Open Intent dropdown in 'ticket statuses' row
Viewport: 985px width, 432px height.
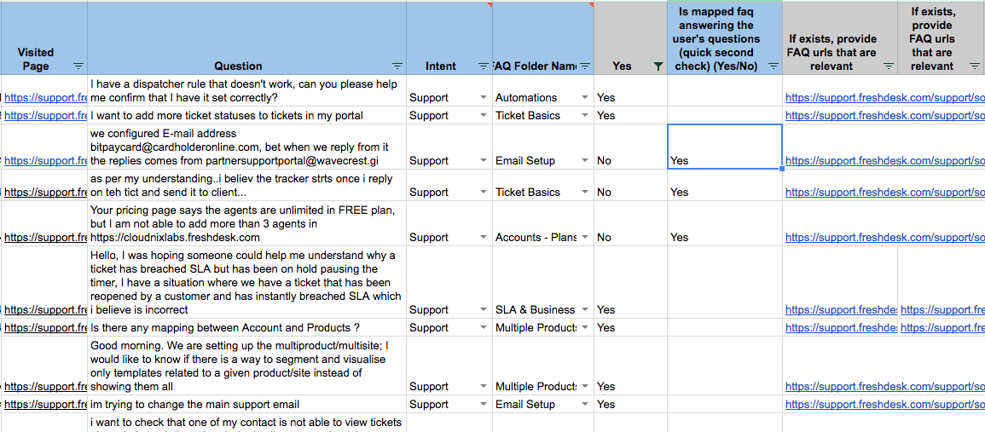(484, 116)
